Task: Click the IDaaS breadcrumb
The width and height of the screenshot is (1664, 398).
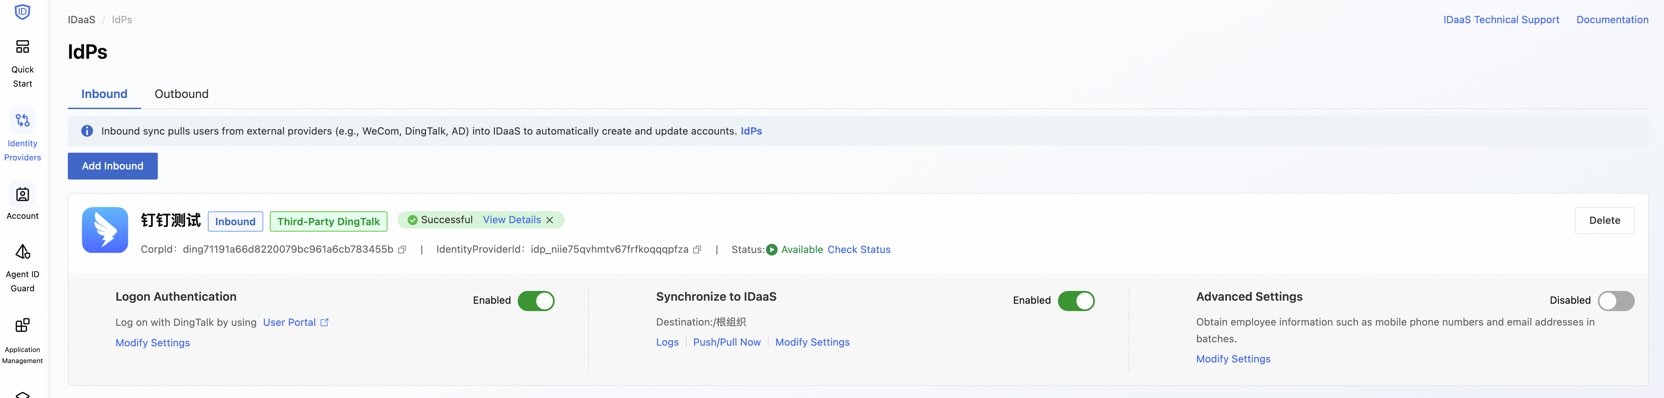Action: pos(81,20)
